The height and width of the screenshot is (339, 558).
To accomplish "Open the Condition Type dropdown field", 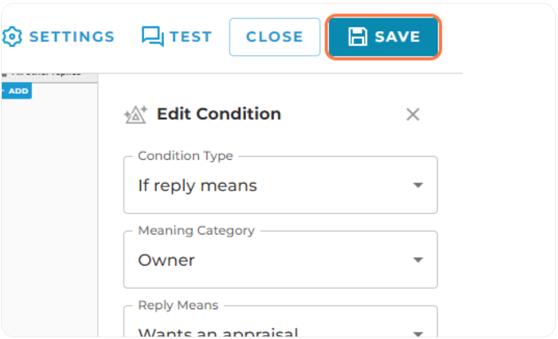I will (x=280, y=185).
